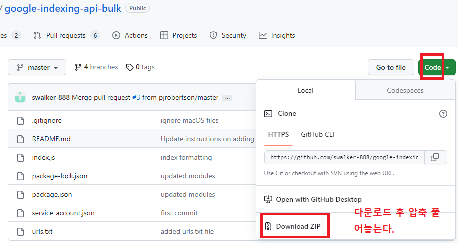Click the swalker-888 avatar
Viewport: 458px width, 243px height.
tap(20, 97)
